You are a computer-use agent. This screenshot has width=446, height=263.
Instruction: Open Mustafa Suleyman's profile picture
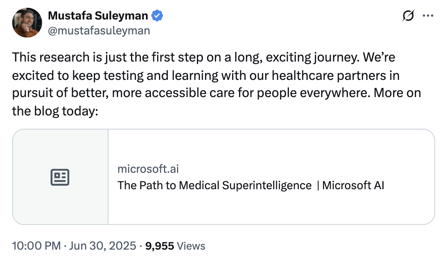point(27,23)
